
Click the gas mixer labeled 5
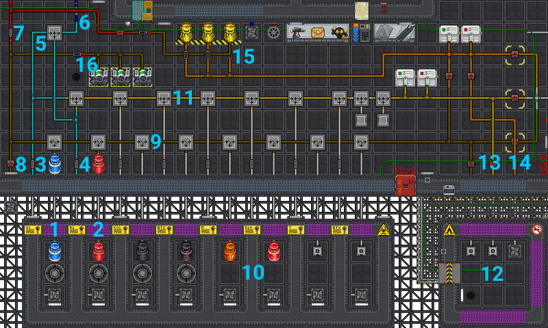[x=55, y=33]
